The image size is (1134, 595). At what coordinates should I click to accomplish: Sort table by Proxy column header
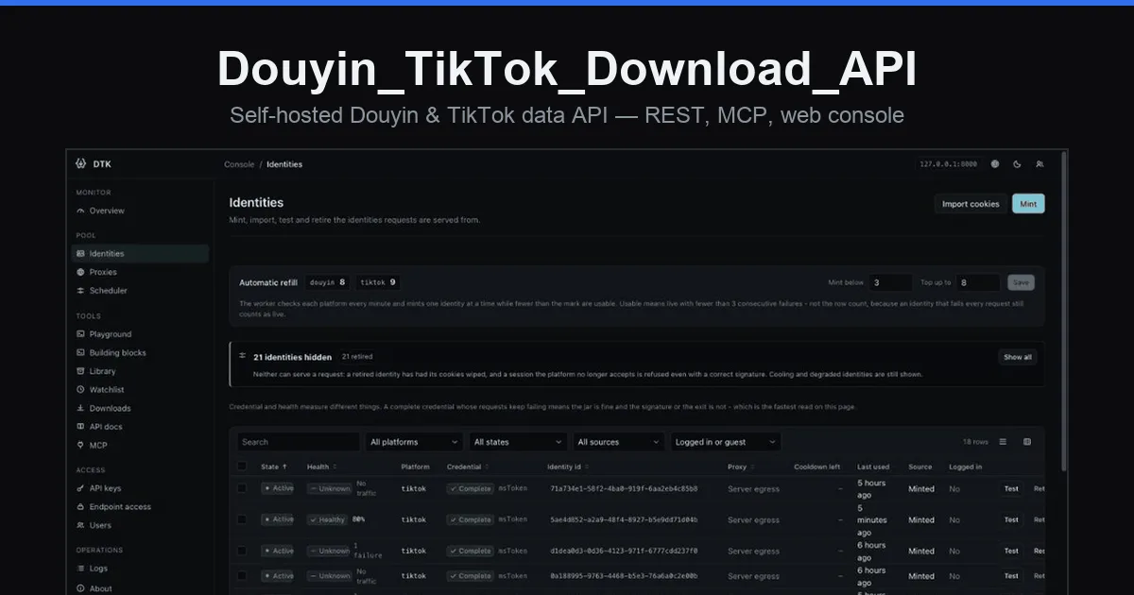(743, 467)
